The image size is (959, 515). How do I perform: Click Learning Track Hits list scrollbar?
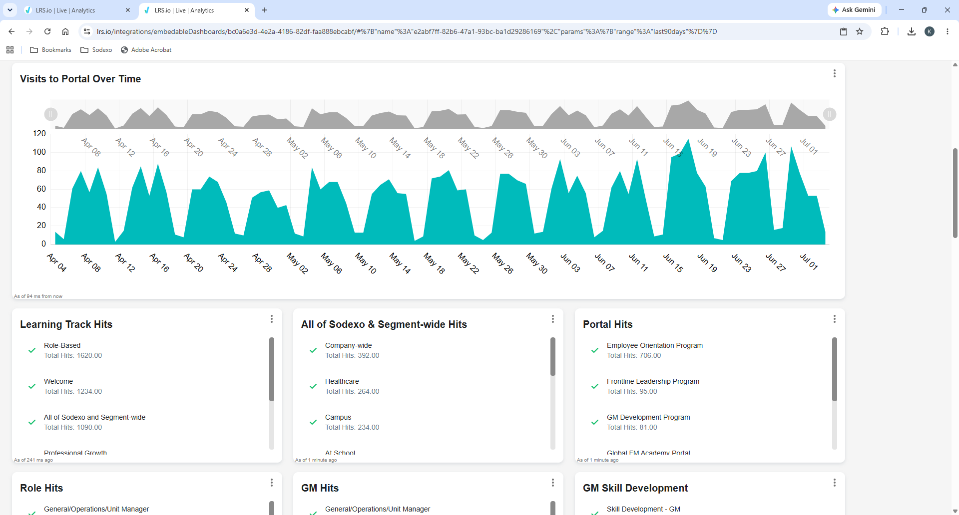272,369
